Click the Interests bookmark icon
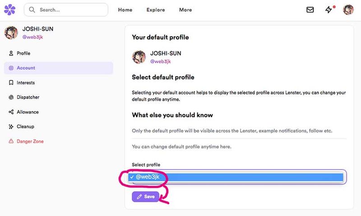The height and width of the screenshot is (216, 361). click(x=11, y=83)
